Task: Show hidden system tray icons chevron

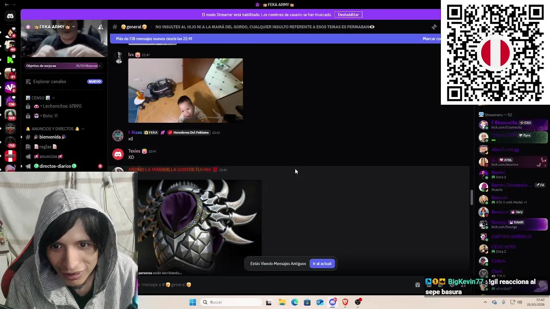Action: click(485, 302)
